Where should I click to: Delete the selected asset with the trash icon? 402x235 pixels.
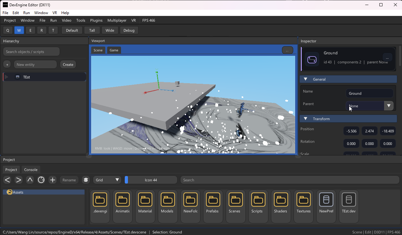click(86, 180)
